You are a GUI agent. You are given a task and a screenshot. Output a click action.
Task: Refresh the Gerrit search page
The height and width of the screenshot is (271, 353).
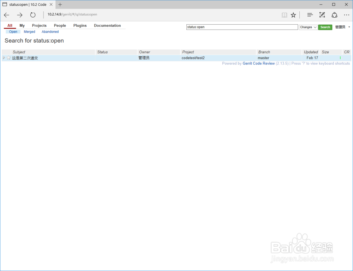pos(33,15)
